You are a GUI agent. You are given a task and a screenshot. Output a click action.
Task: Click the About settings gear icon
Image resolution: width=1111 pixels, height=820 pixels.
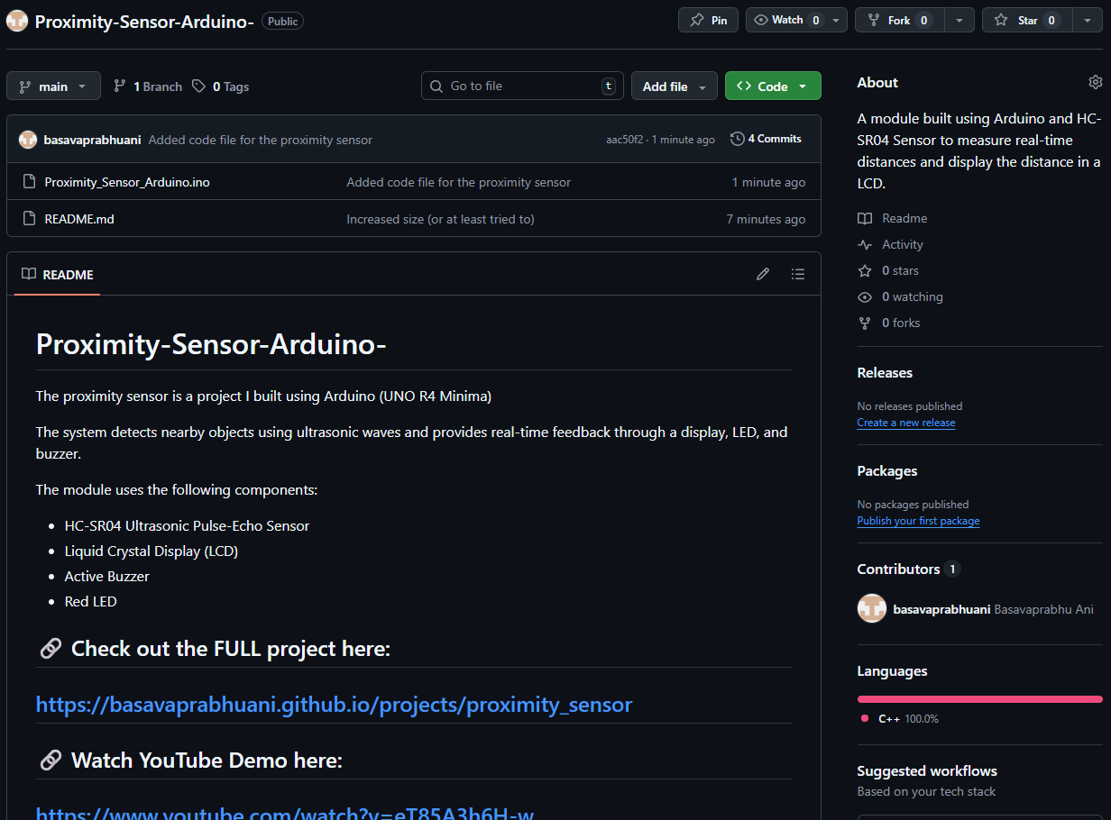(1095, 82)
